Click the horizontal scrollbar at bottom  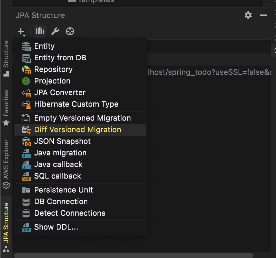pyautogui.click(x=134, y=255)
